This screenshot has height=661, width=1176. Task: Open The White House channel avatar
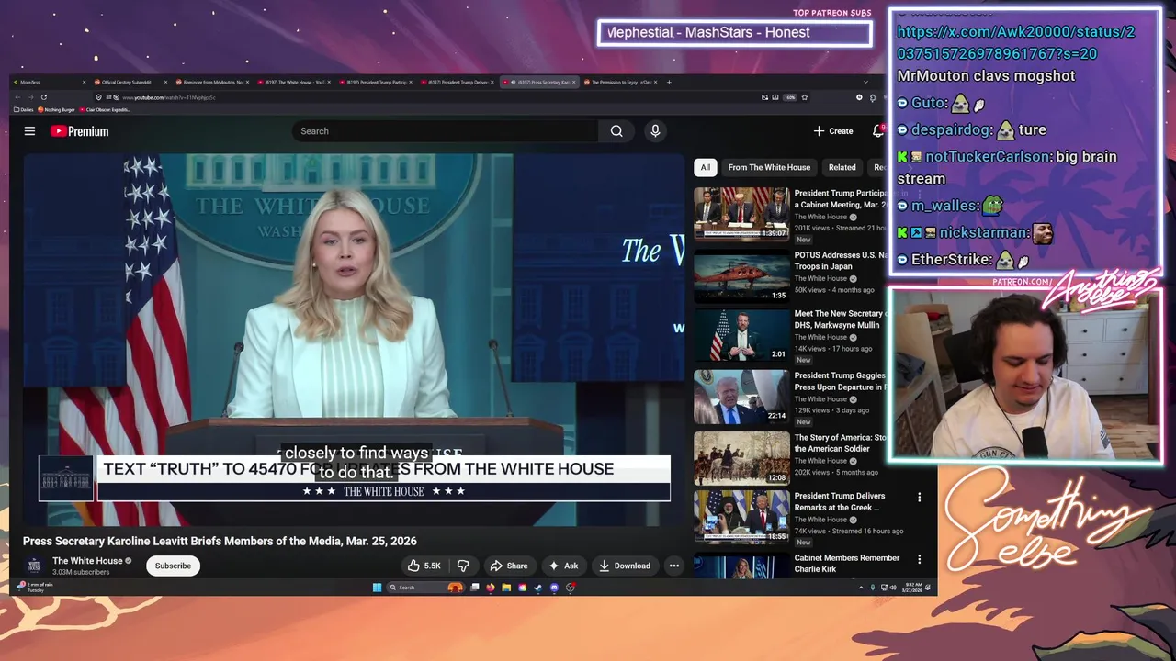(x=34, y=566)
